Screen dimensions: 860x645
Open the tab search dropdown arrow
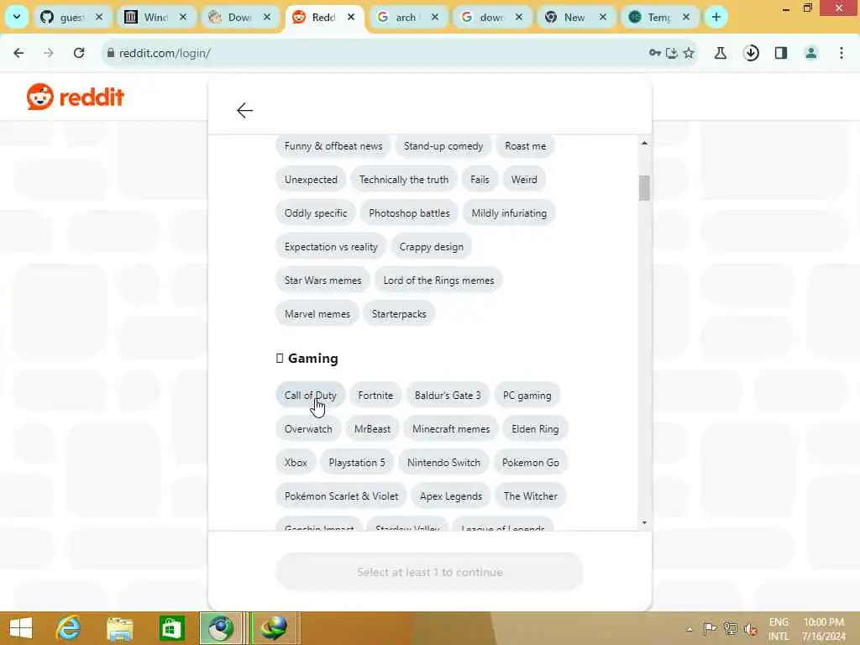click(x=17, y=17)
